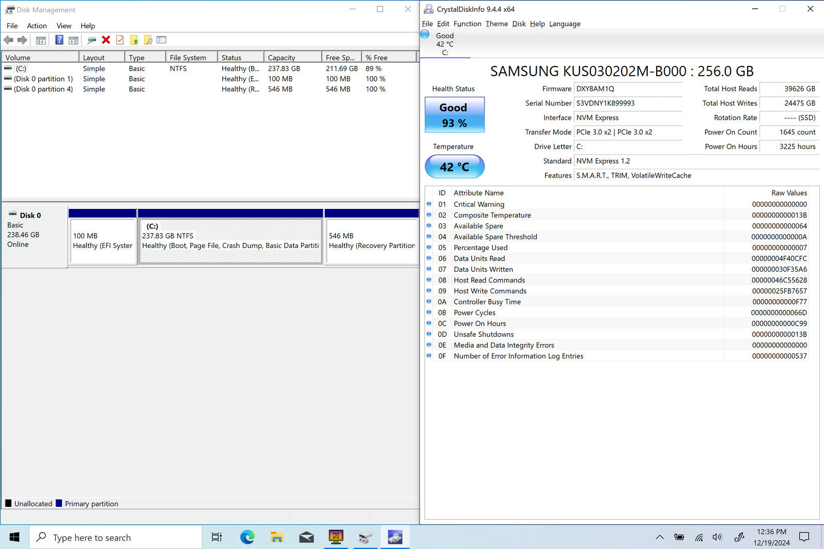Click the 42 °C temperature button
This screenshot has height=549, width=824.
click(x=454, y=167)
